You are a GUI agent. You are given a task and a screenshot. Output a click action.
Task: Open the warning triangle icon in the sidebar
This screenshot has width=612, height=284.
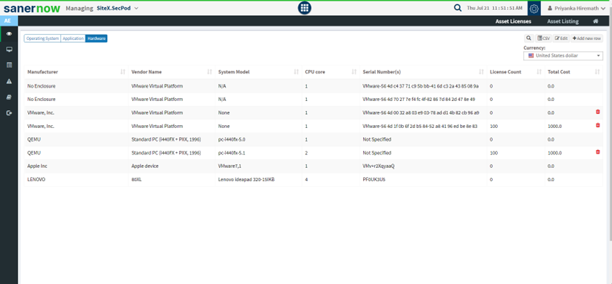tap(9, 81)
